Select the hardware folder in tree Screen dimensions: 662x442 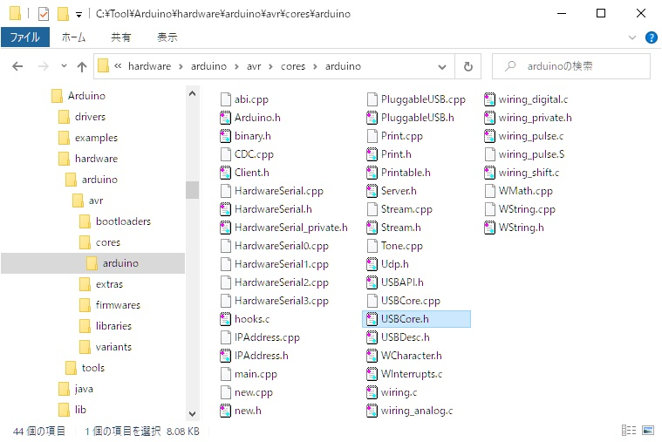(x=96, y=159)
